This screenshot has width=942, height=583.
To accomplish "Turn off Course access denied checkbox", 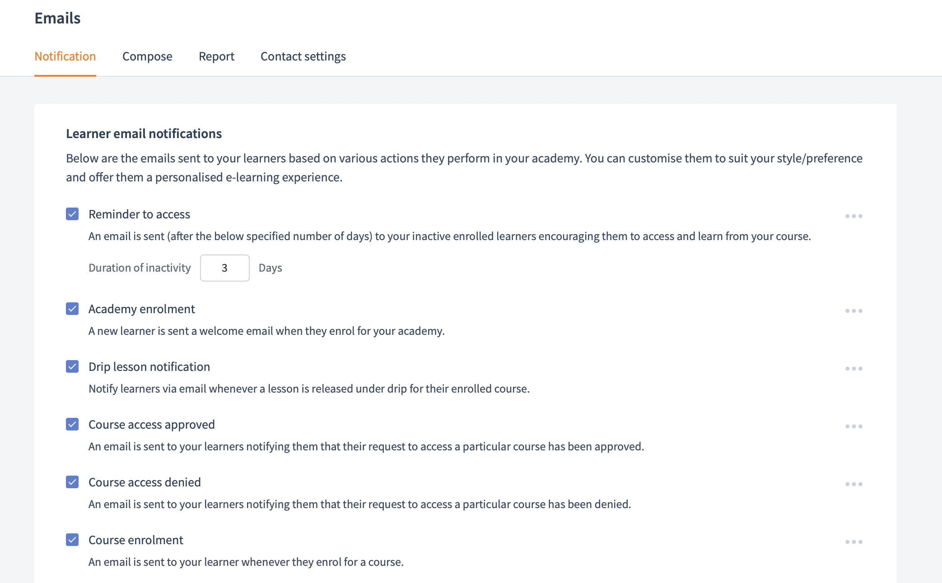I will click(x=72, y=482).
